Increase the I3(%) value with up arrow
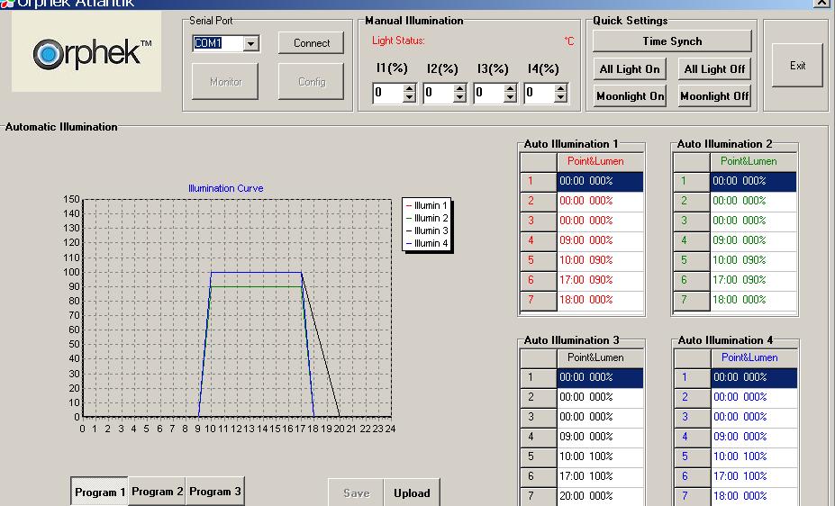 pos(510,88)
